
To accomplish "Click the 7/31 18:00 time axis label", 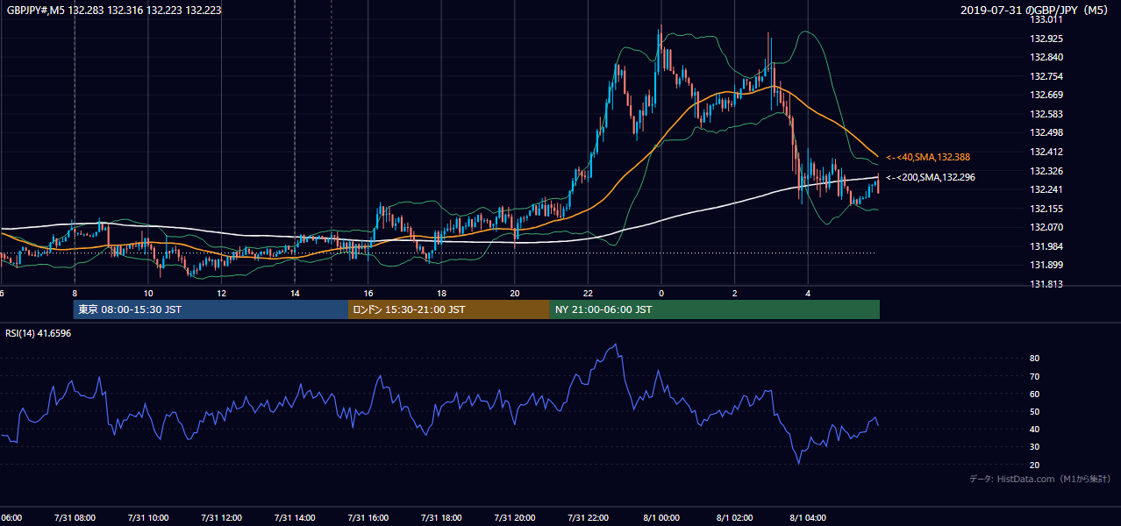I will pyautogui.click(x=442, y=518).
